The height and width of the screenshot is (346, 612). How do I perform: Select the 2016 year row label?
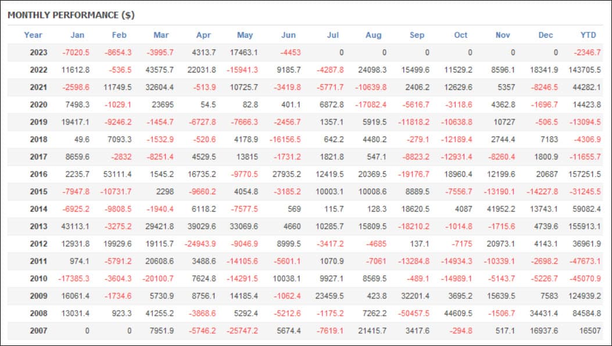[38, 174]
